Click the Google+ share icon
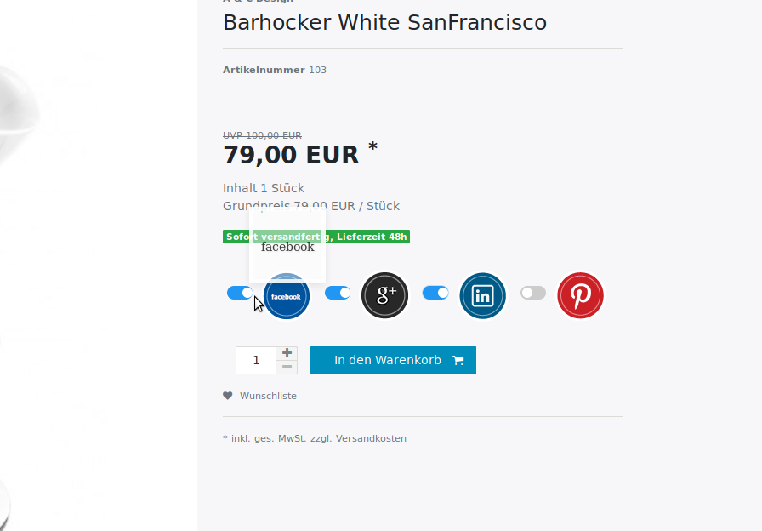 coord(385,295)
